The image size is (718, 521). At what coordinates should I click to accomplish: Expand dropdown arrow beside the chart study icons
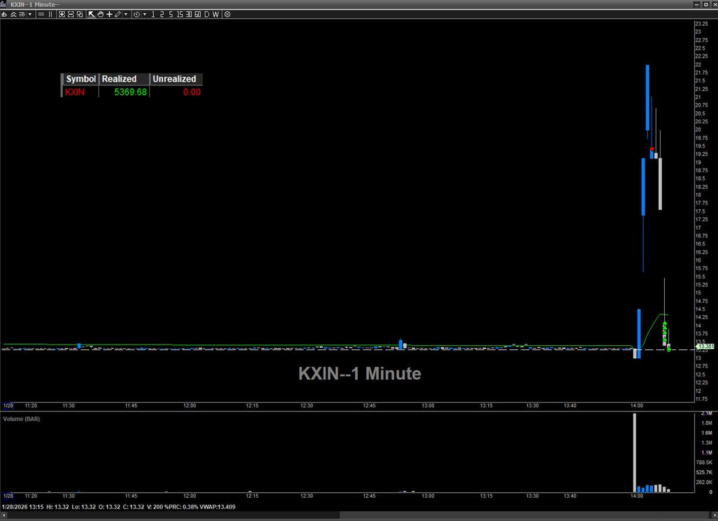(30, 14)
